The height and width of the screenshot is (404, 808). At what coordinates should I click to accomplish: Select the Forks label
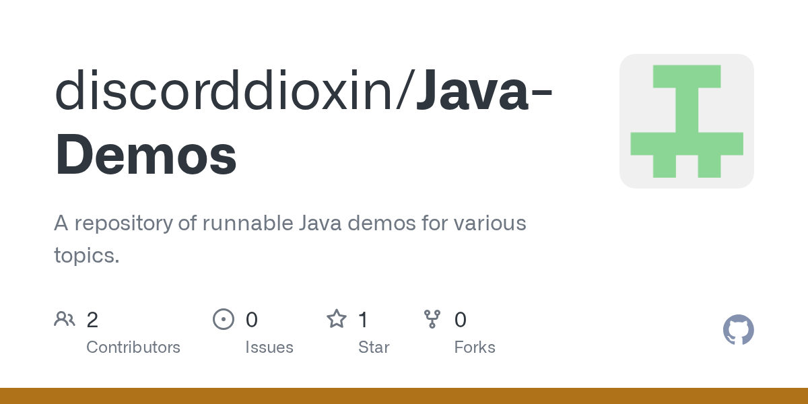pyautogui.click(x=475, y=347)
